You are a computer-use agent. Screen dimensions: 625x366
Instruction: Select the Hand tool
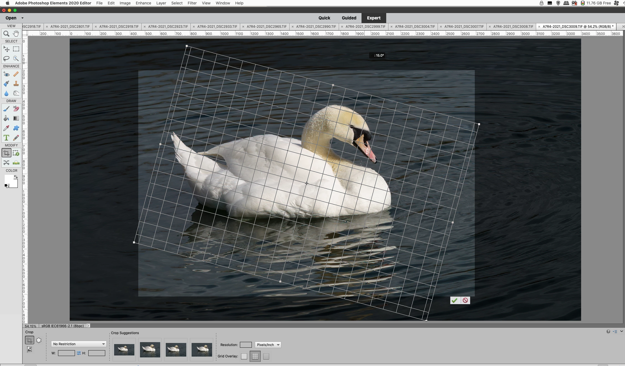(x=16, y=34)
